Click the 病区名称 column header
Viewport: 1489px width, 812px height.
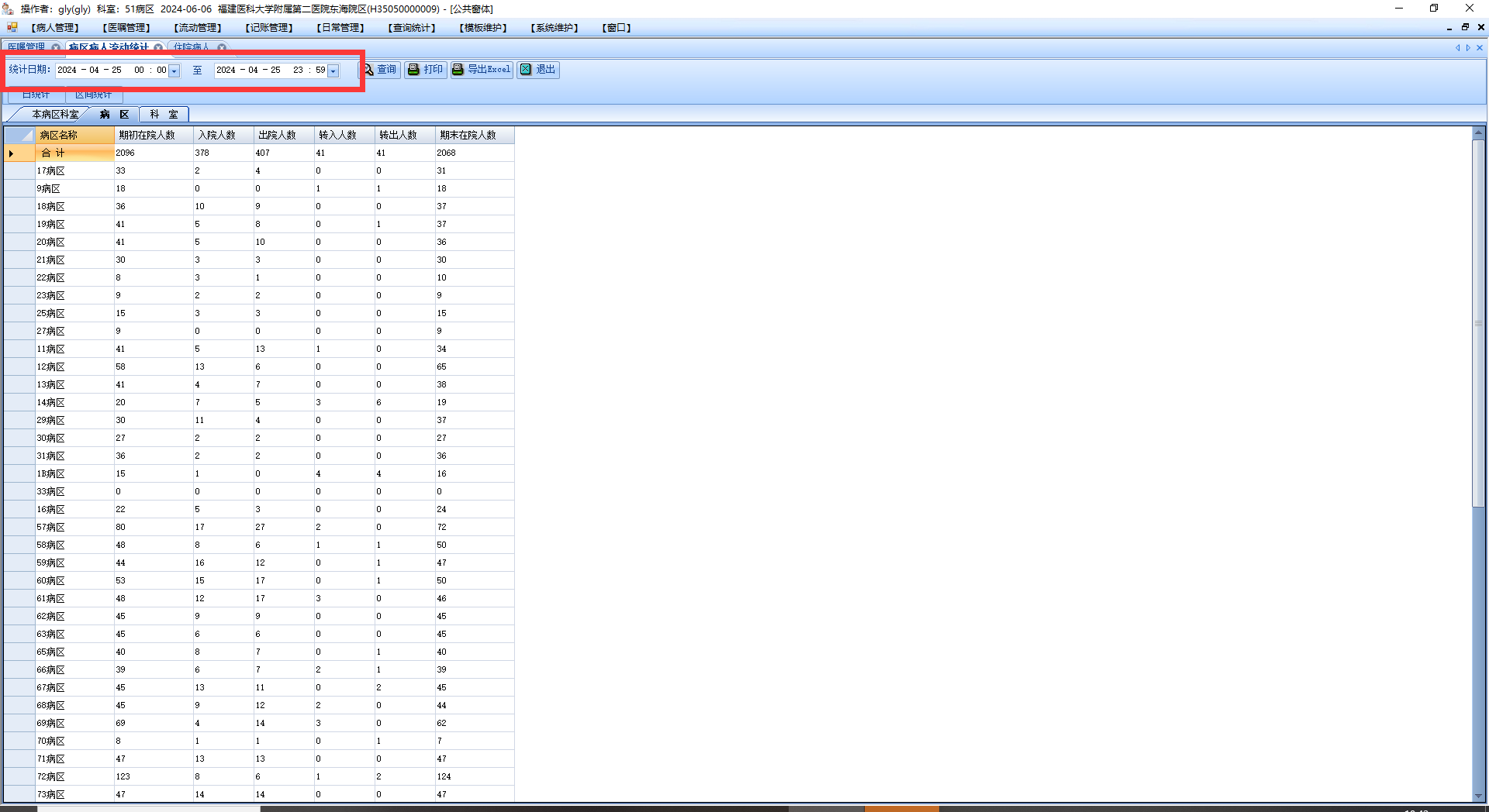tap(75, 135)
